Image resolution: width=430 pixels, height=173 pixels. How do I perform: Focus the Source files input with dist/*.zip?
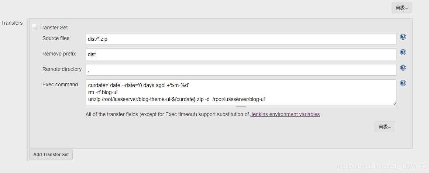pos(241,39)
